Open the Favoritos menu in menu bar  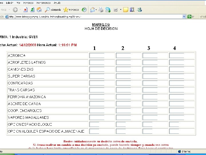click(x=28, y=3)
